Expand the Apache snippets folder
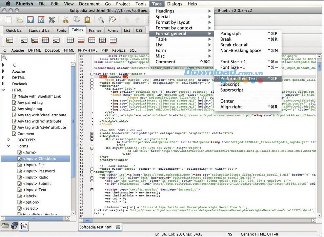The width and height of the screenshot is (324, 237). pos(3,71)
